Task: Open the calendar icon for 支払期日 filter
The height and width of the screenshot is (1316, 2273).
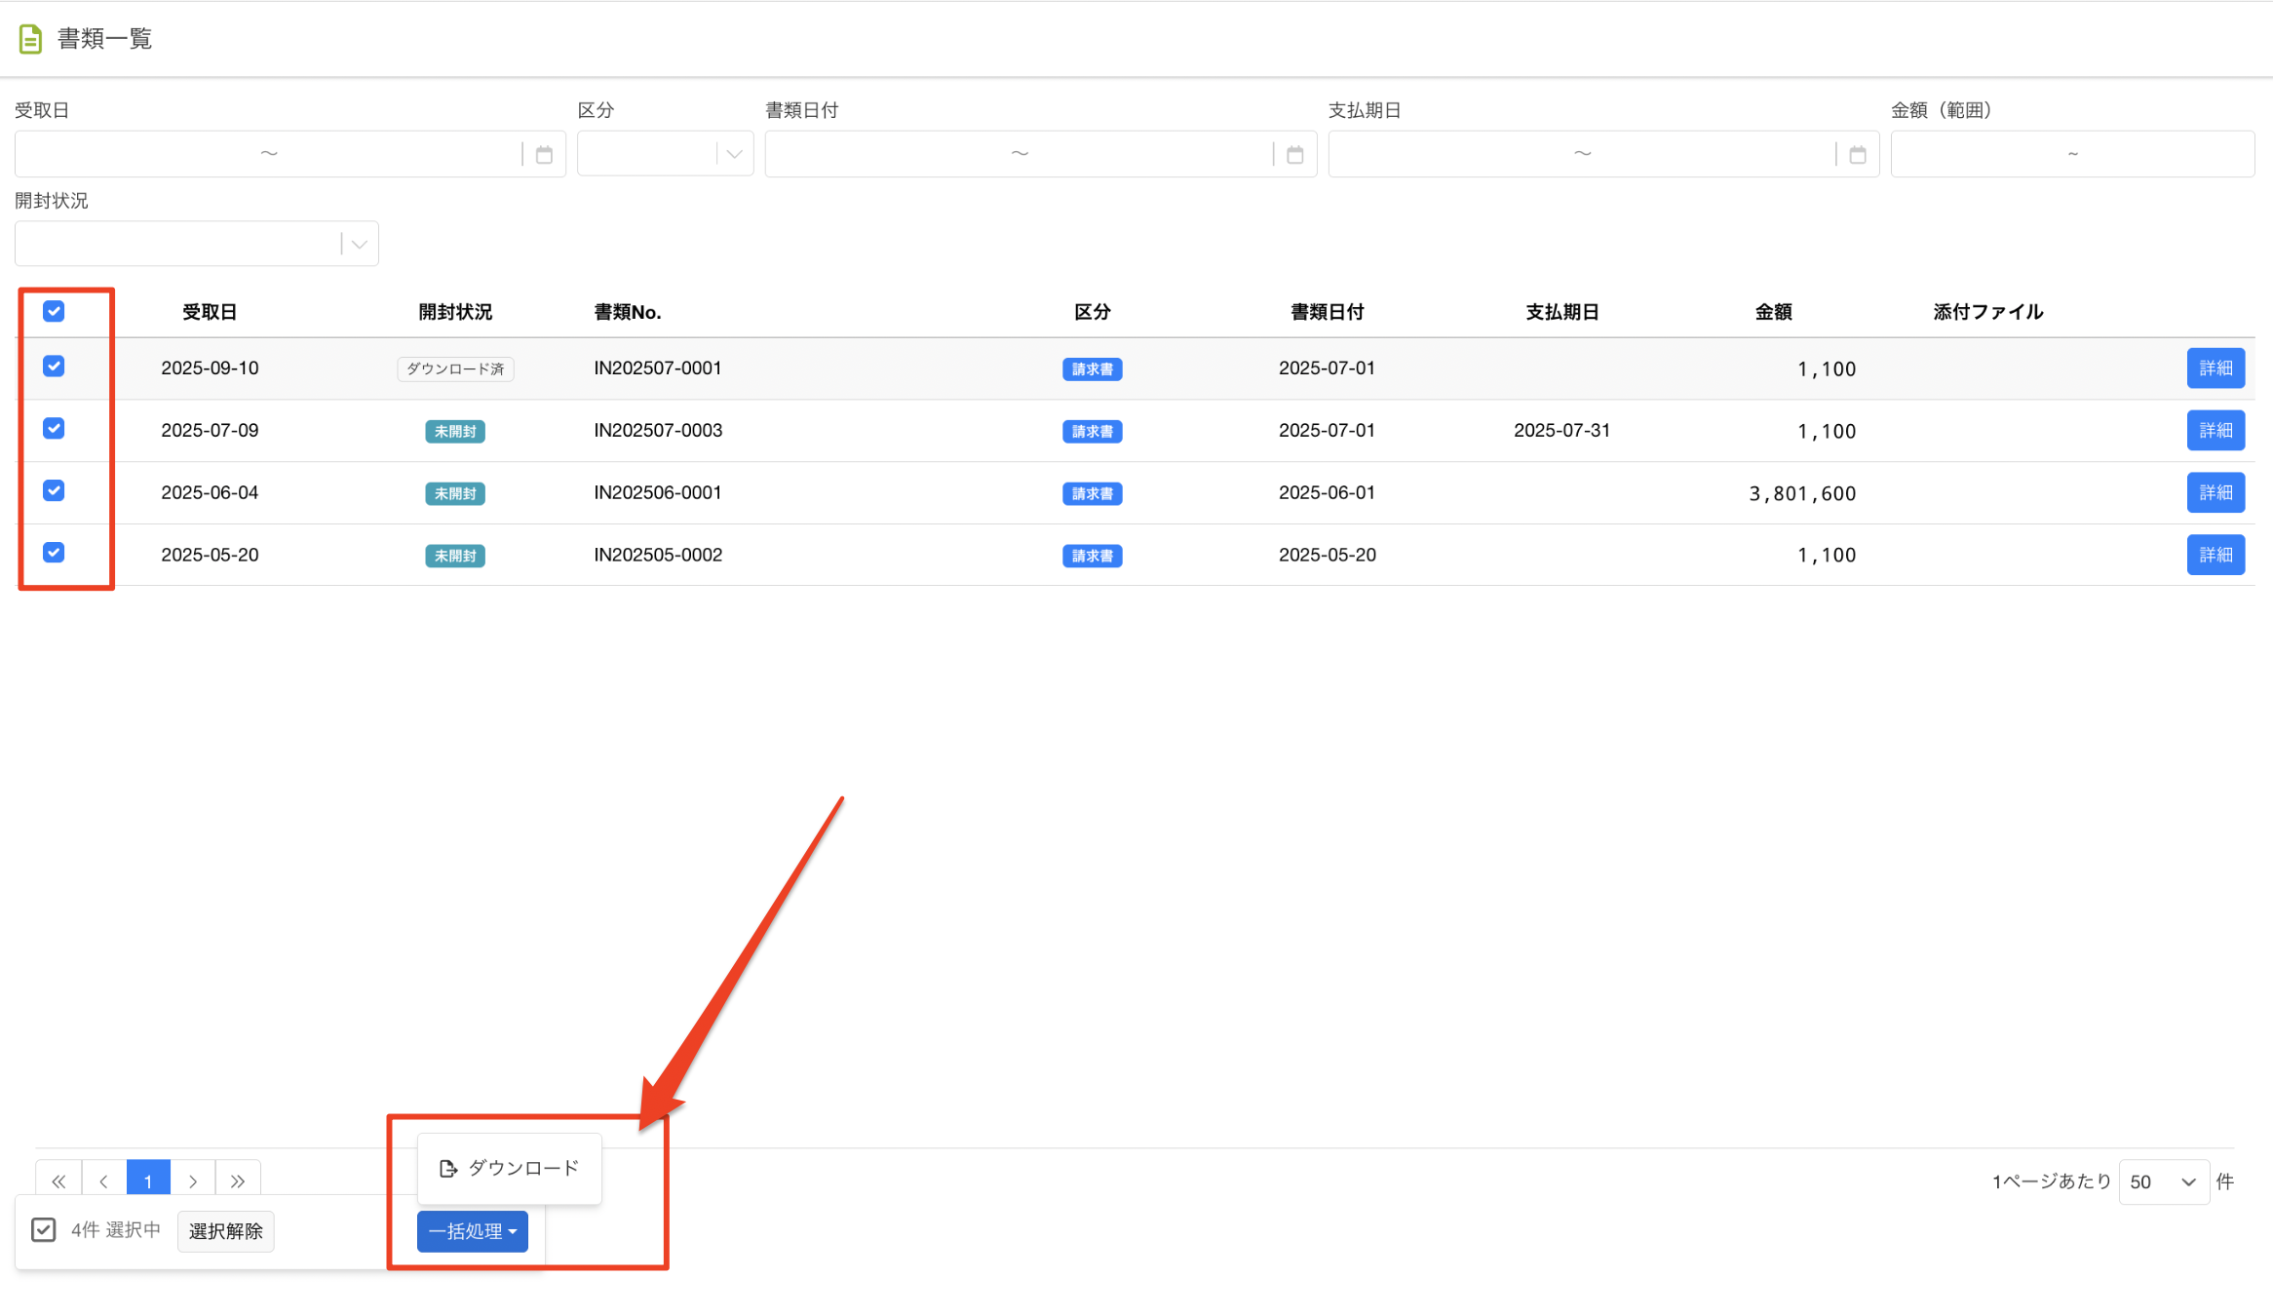Action: pyautogui.click(x=1857, y=154)
